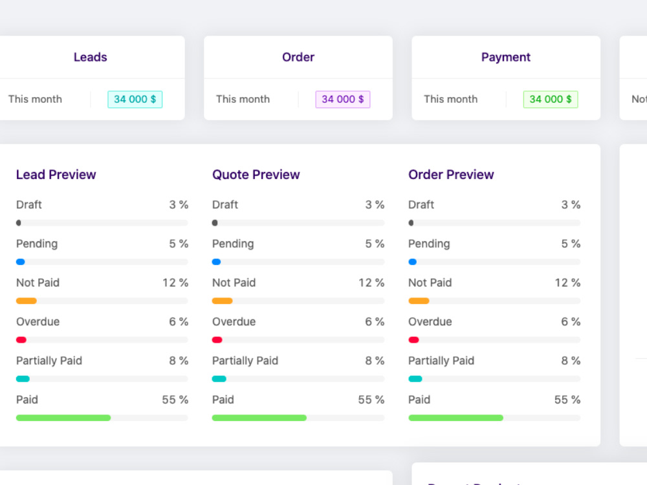Click the Lead Preview Paid progress bar

tap(102, 418)
